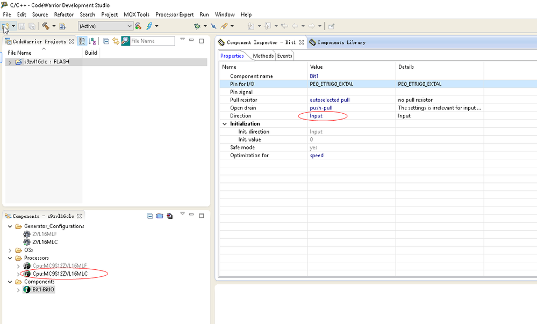Viewport: 537px width, 324px height.
Task: Click the magnifier filter icon
Action: [x=126, y=41]
